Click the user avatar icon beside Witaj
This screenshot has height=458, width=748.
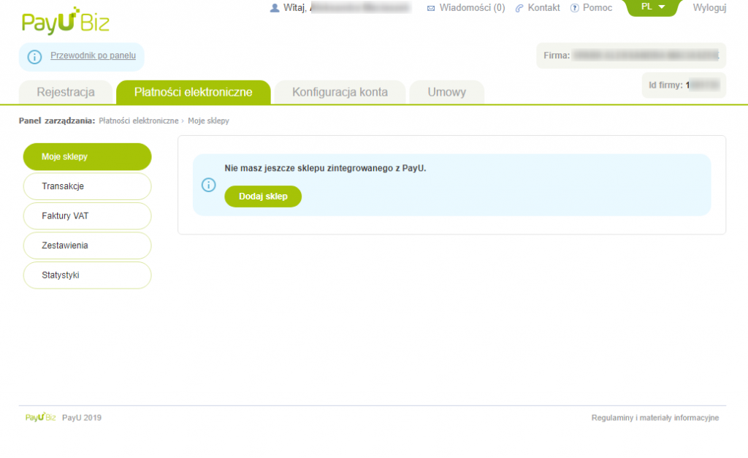pos(275,8)
